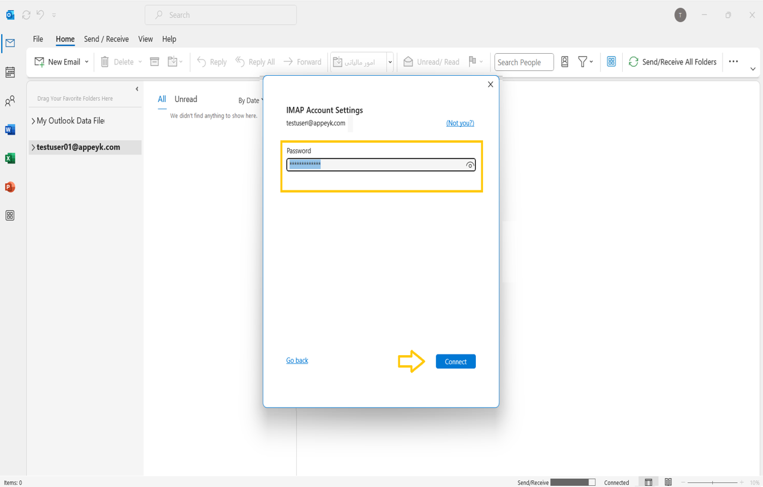This screenshot has height=487, width=763.
Task: Click the Archive box icon
Action: (155, 62)
